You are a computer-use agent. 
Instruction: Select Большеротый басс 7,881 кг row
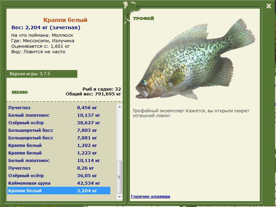[59, 138]
